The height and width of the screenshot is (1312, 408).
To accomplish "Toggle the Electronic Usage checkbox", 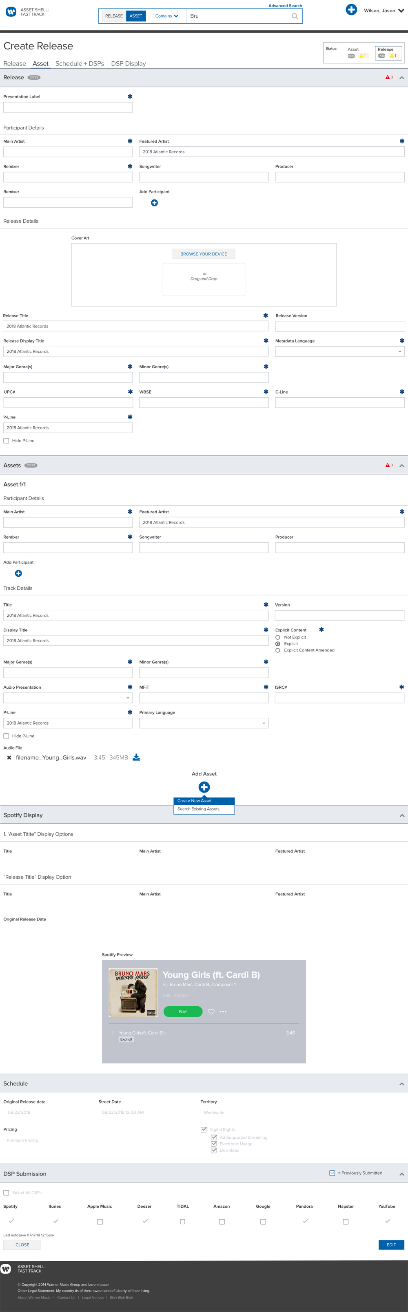I will click(214, 1144).
